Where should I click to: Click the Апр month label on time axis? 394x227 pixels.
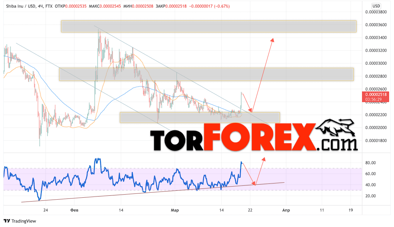click(286, 210)
